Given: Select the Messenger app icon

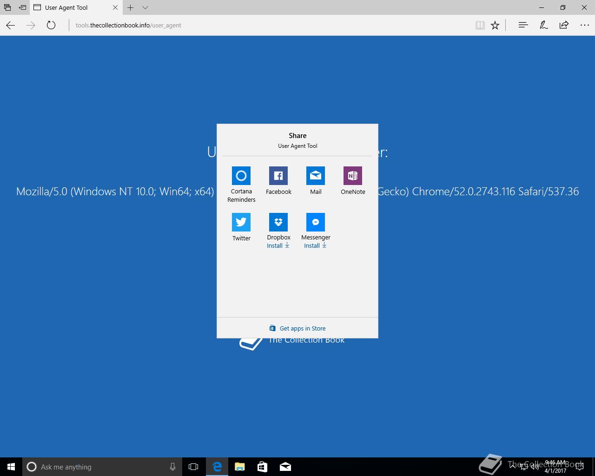Looking at the screenshot, I should pos(316,222).
